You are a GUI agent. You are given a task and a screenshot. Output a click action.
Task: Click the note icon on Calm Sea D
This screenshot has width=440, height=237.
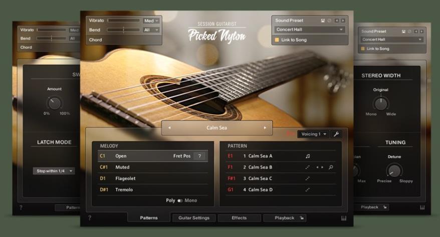[x=308, y=189]
